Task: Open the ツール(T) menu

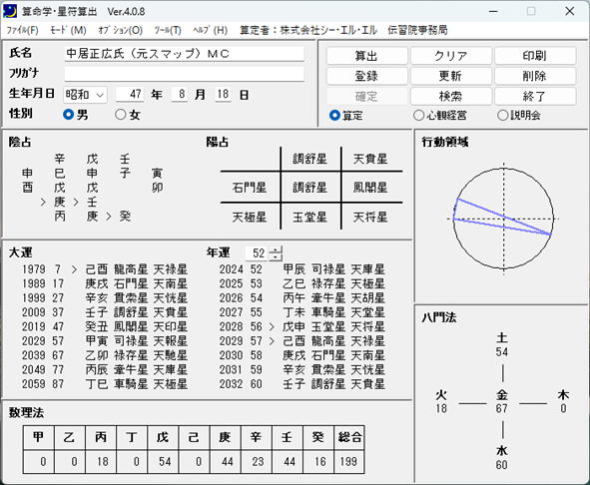Action: pos(168,30)
